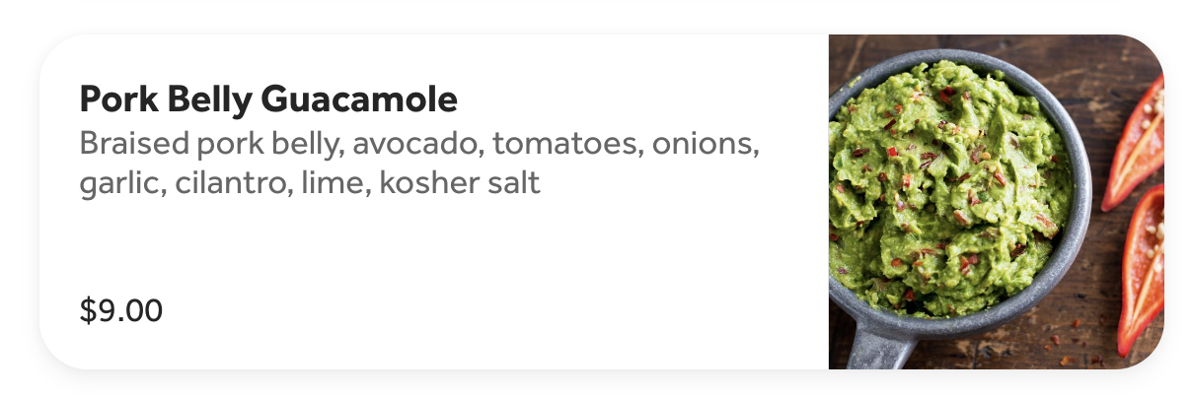Click "Braised pork belly" in the description
This screenshot has width=1192, height=398.
(x=209, y=145)
